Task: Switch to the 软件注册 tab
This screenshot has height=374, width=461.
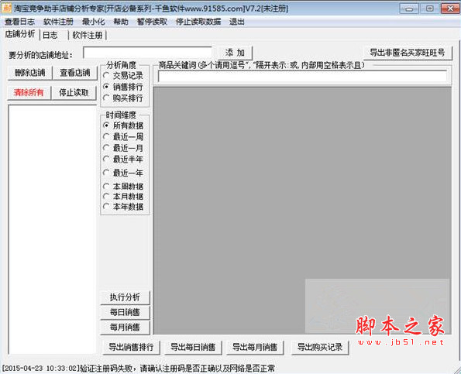Action: coord(88,36)
